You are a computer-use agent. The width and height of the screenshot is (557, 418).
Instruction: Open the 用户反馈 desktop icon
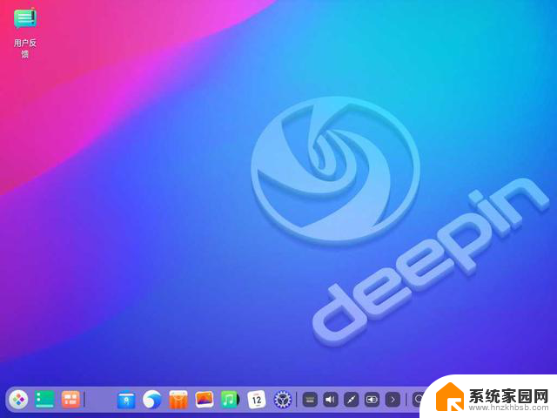coord(25,33)
